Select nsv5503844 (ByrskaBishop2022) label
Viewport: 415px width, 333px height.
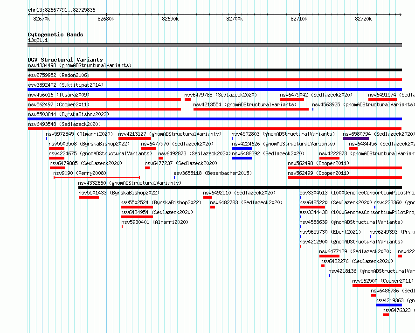click(69, 114)
